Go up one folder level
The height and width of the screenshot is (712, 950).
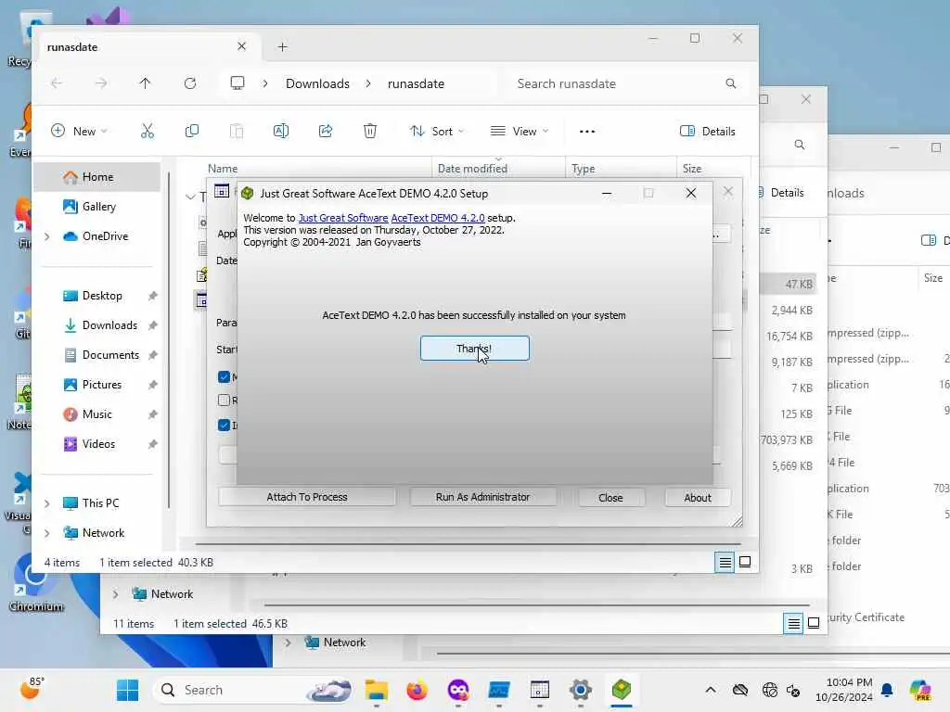pos(145,83)
